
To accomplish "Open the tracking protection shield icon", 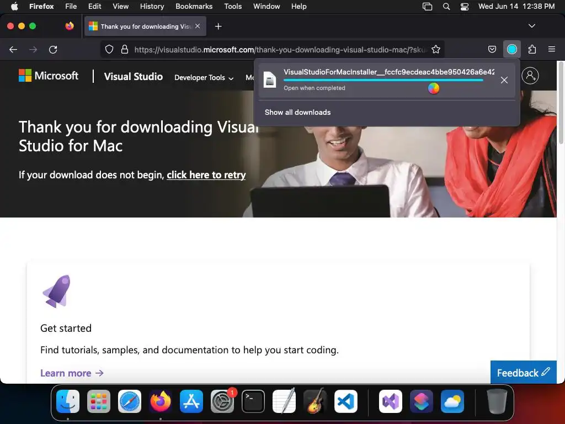I will tap(109, 49).
